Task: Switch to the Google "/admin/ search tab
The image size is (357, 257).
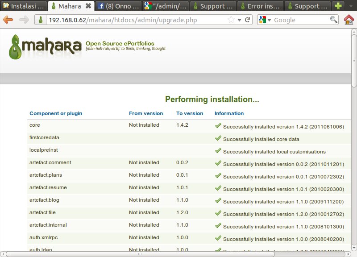Action: [x=166, y=6]
